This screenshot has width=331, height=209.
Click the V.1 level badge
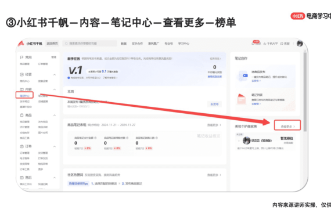pyautogui.click(x=75, y=70)
